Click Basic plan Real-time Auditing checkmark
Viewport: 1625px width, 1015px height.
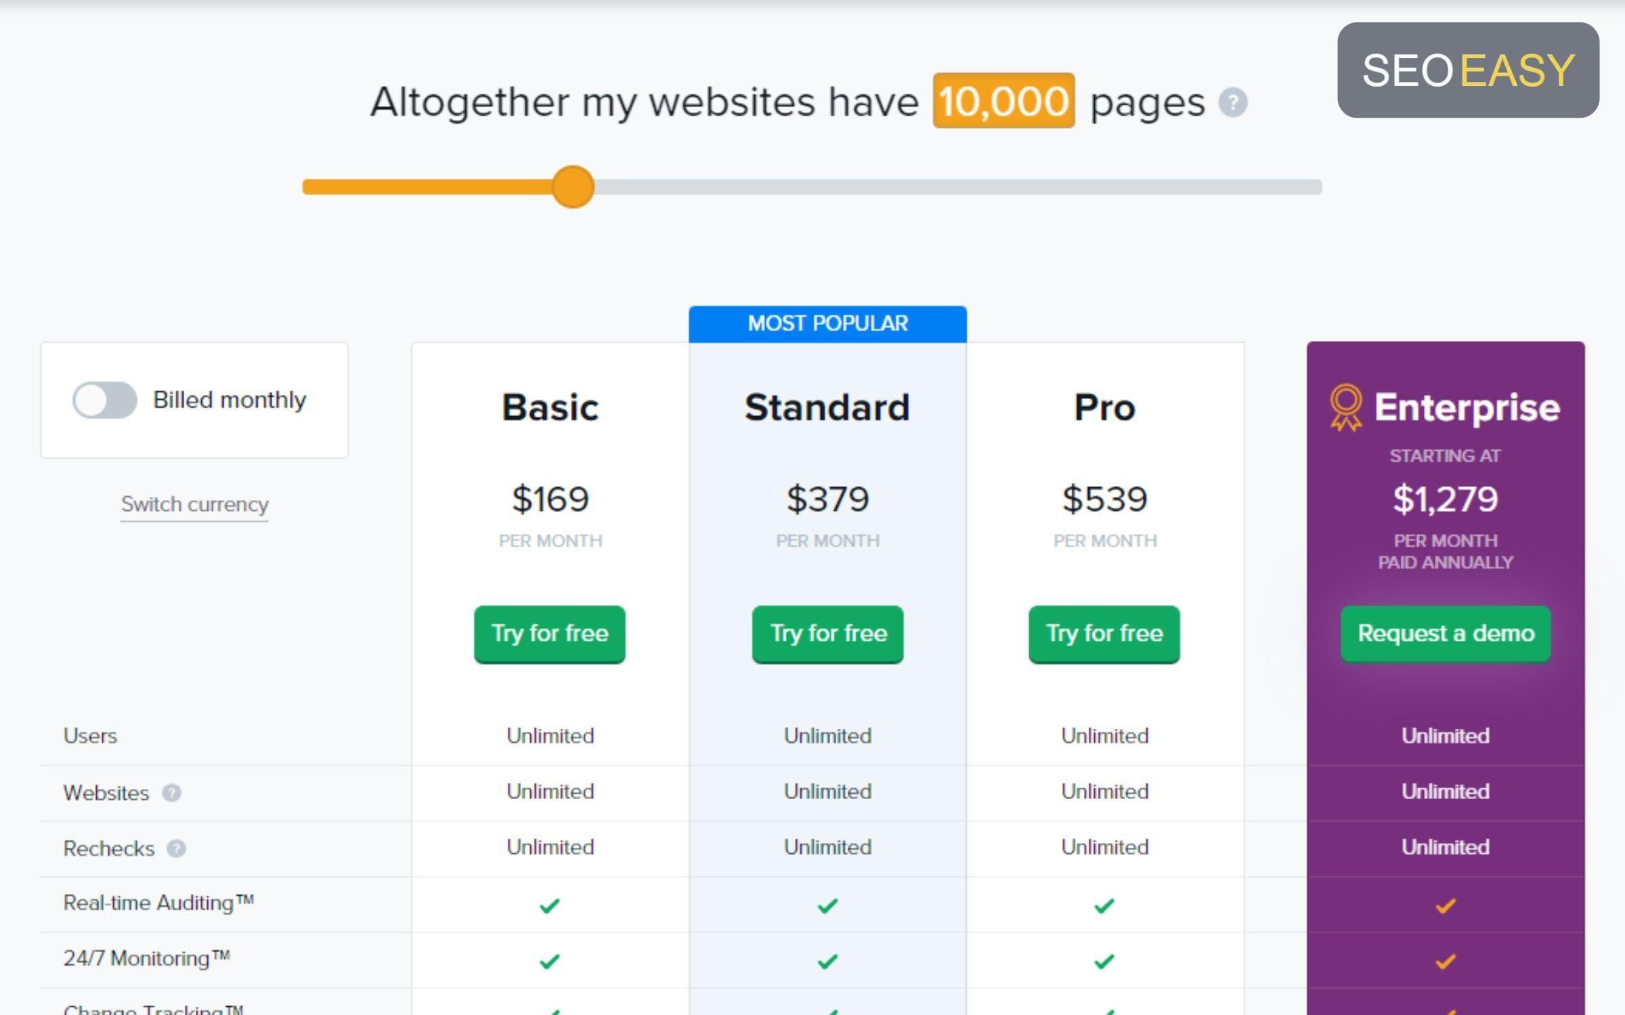click(x=550, y=905)
